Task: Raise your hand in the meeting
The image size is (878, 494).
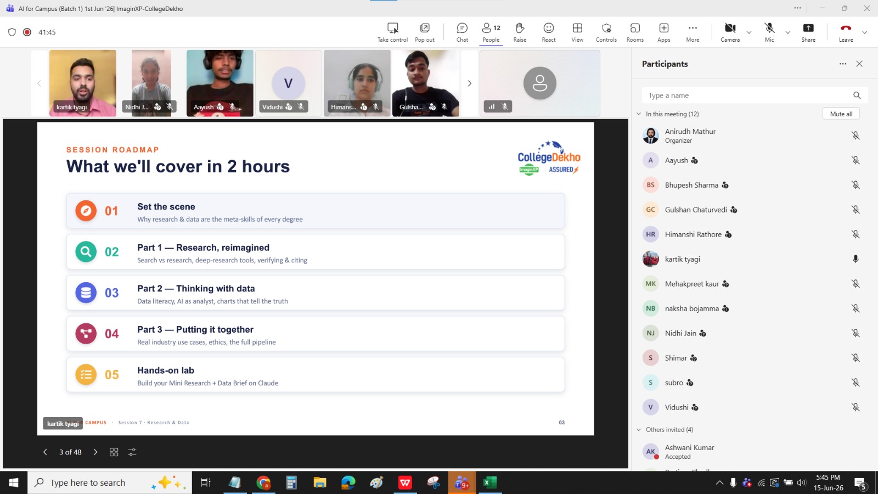Action: point(520,32)
